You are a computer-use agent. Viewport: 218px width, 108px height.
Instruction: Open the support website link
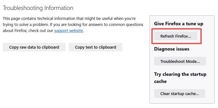[69, 31]
